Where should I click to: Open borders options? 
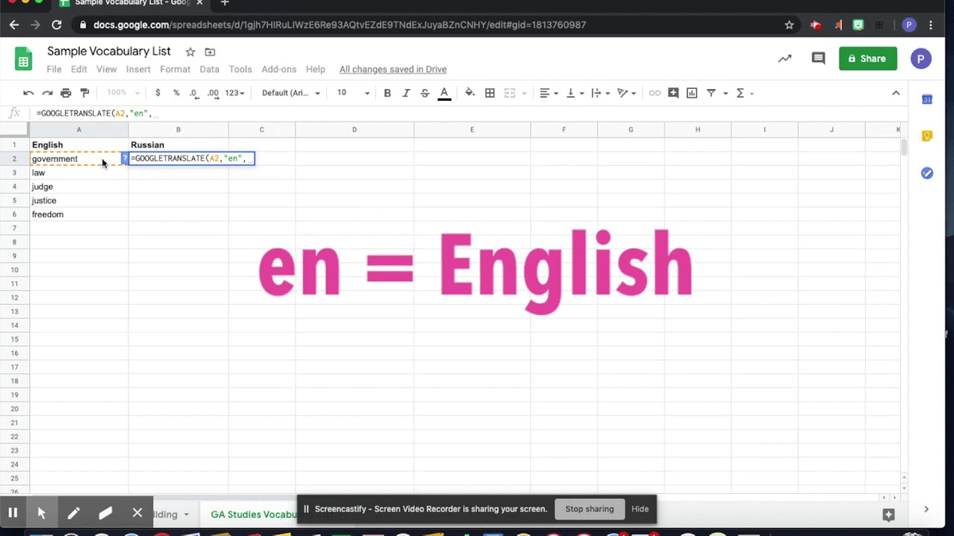tap(489, 93)
